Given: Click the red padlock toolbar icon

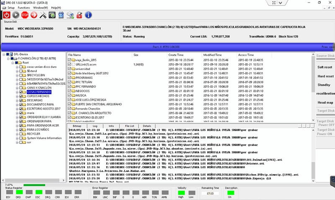Looking at the screenshot, I should 79,15.
